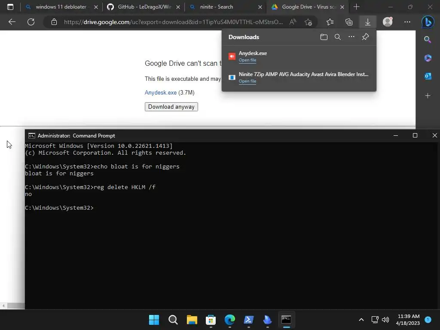Click the Anydesk.exe link on the page

[x=161, y=93]
